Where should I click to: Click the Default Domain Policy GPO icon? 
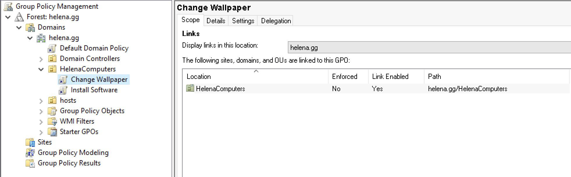click(52, 48)
